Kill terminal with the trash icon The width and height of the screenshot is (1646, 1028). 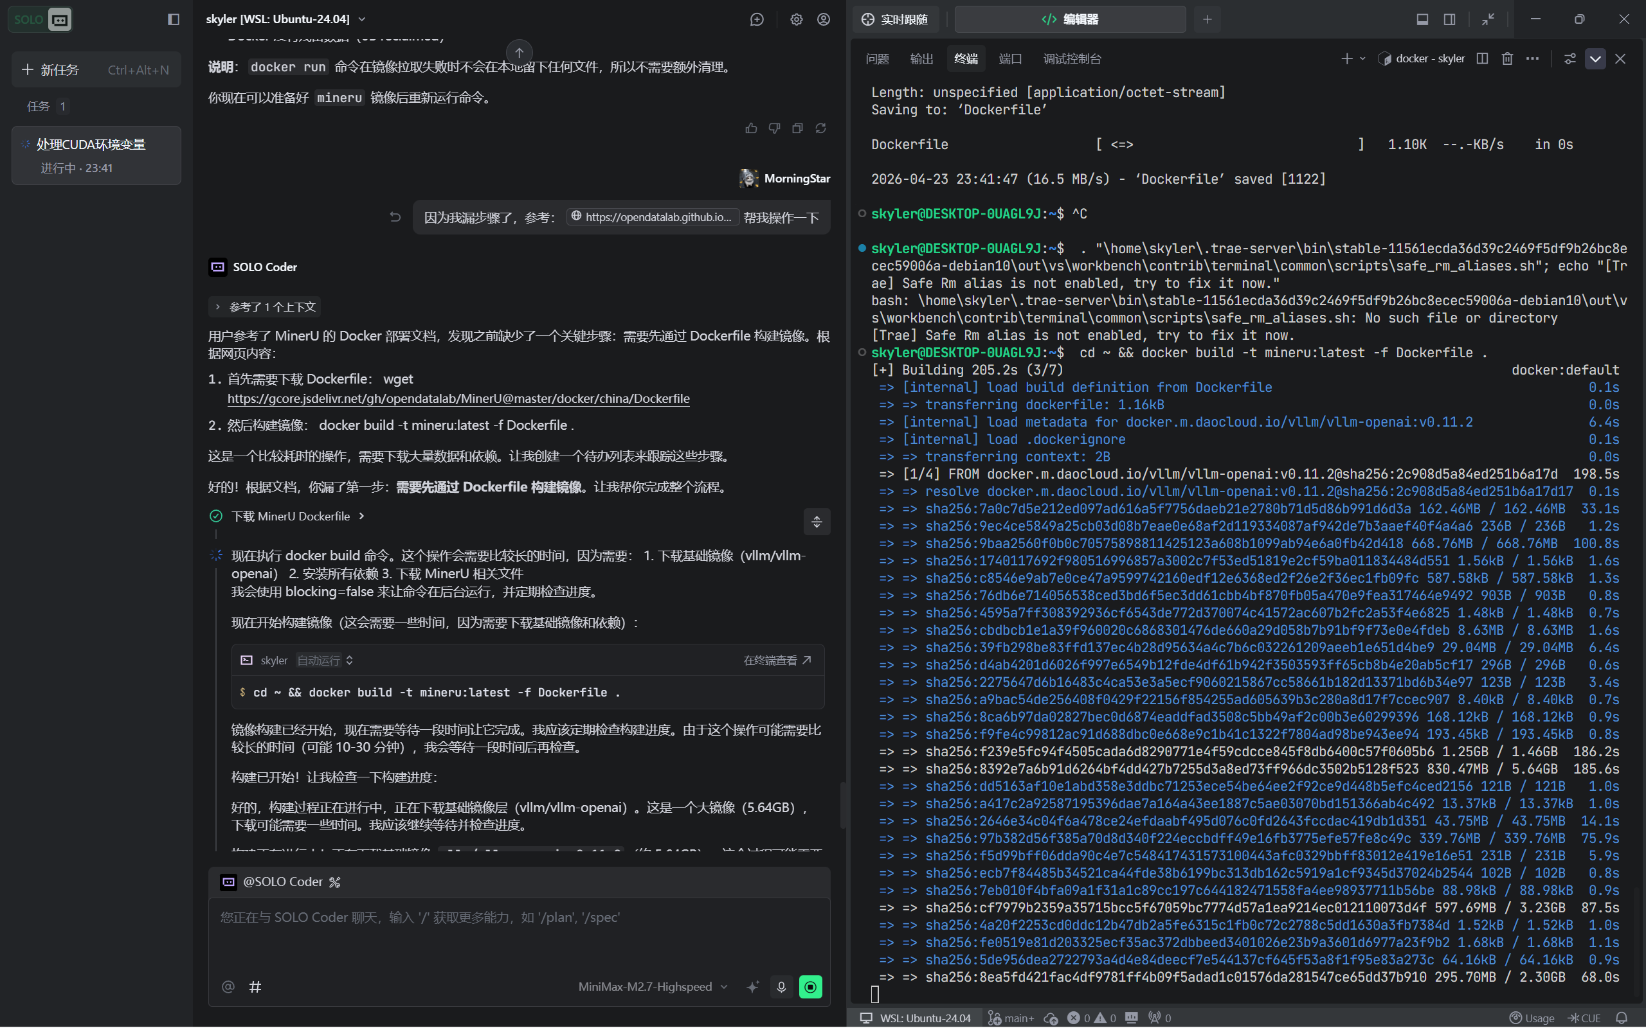pyautogui.click(x=1507, y=58)
